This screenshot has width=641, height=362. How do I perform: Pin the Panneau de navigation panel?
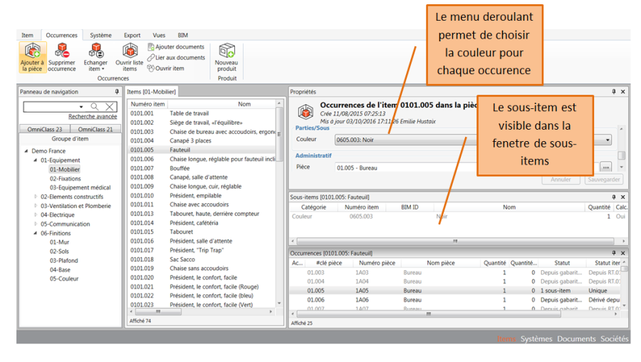(117, 92)
